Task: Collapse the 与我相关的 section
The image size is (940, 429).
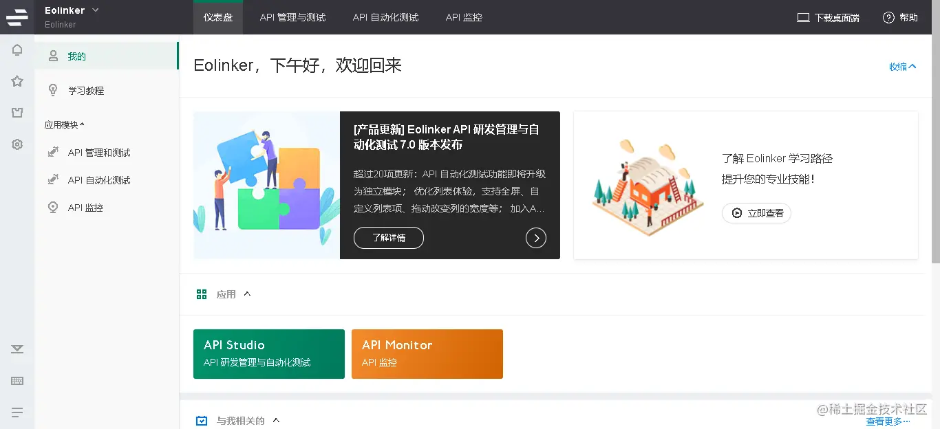Action: [x=276, y=420]
